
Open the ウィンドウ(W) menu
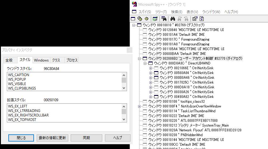[x=211, y=12]
